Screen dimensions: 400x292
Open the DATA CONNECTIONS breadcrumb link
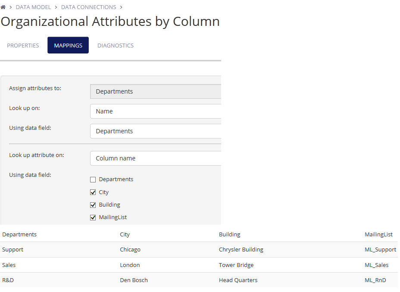(88, 7)
